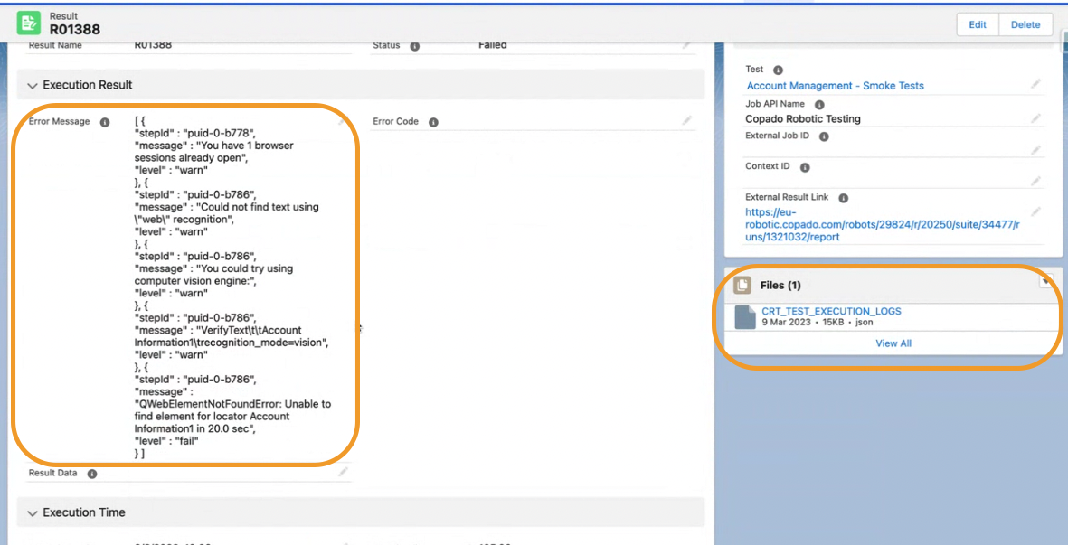Open the CRT_TEST_EXECUTION_LOGS file
This screenshot has height=545, width=1068.
[x=831, y=311]
